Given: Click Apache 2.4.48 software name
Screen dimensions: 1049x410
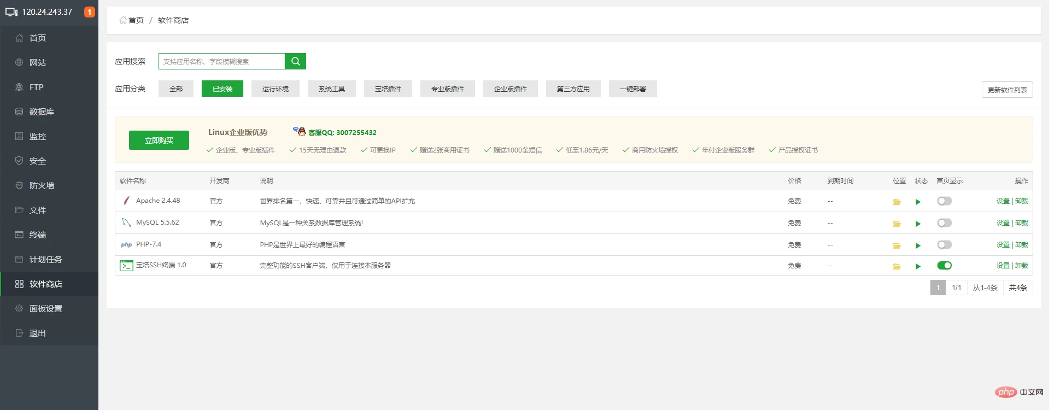Looking at the screenshot, I should coord(158,201).
